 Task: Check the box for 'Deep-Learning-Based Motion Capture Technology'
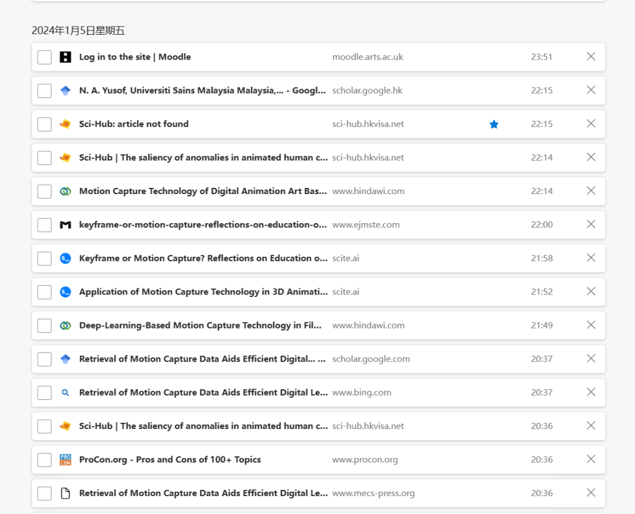45,326
